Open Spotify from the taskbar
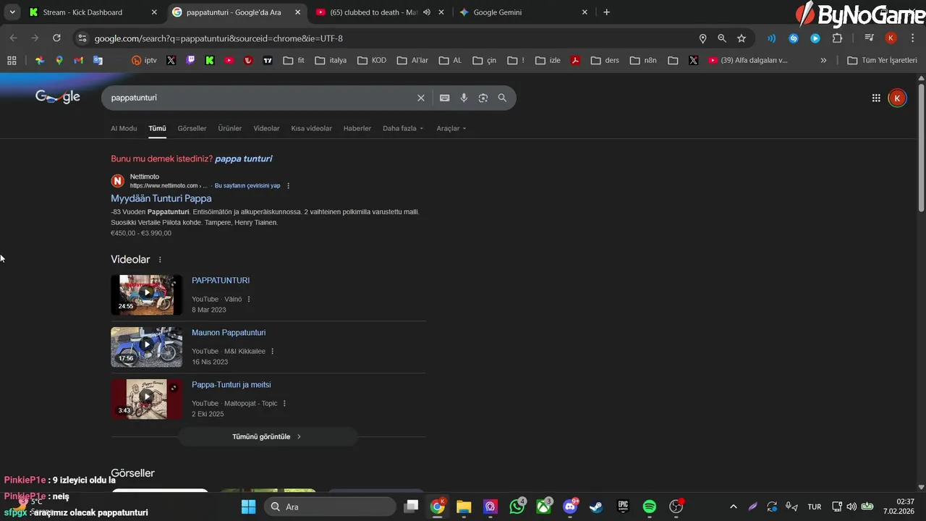Viewport: 926px width, 521px height. pos(650,507)
